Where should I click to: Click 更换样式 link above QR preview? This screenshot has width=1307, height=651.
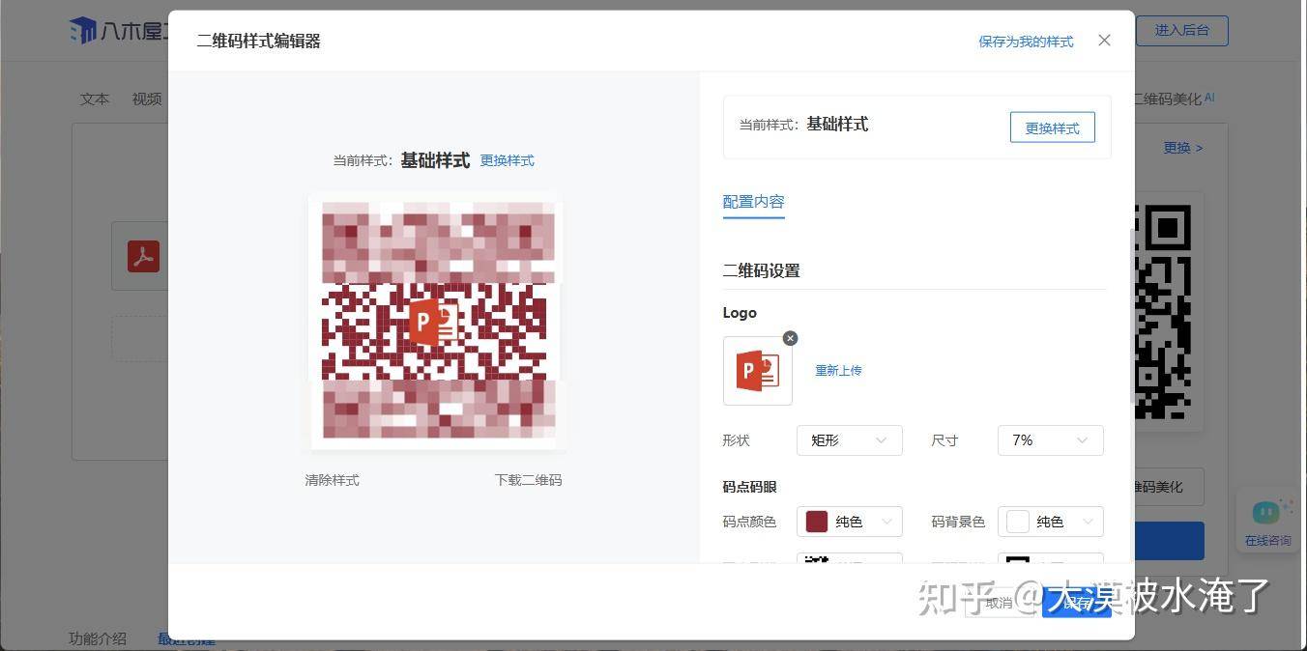click(507, 160)
